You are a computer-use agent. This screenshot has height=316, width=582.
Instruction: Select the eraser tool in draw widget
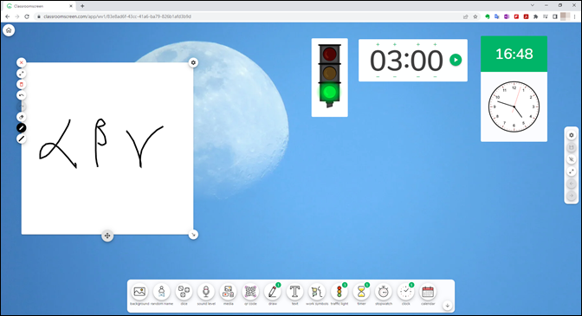point(22,117)
